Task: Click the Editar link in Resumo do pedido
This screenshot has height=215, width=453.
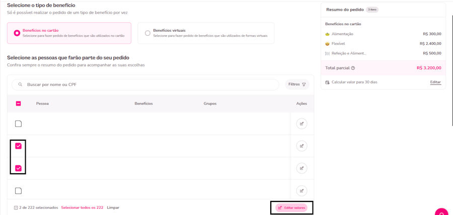Action: click(435, 82)
